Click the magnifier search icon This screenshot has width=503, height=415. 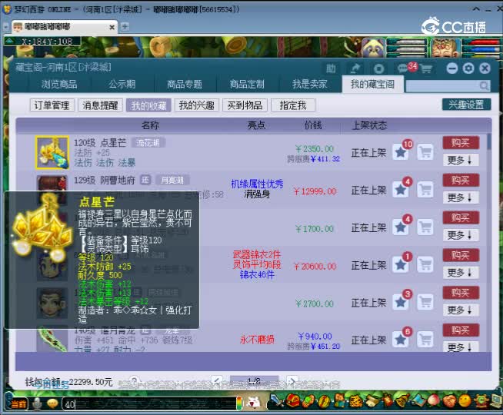[484, 85]
